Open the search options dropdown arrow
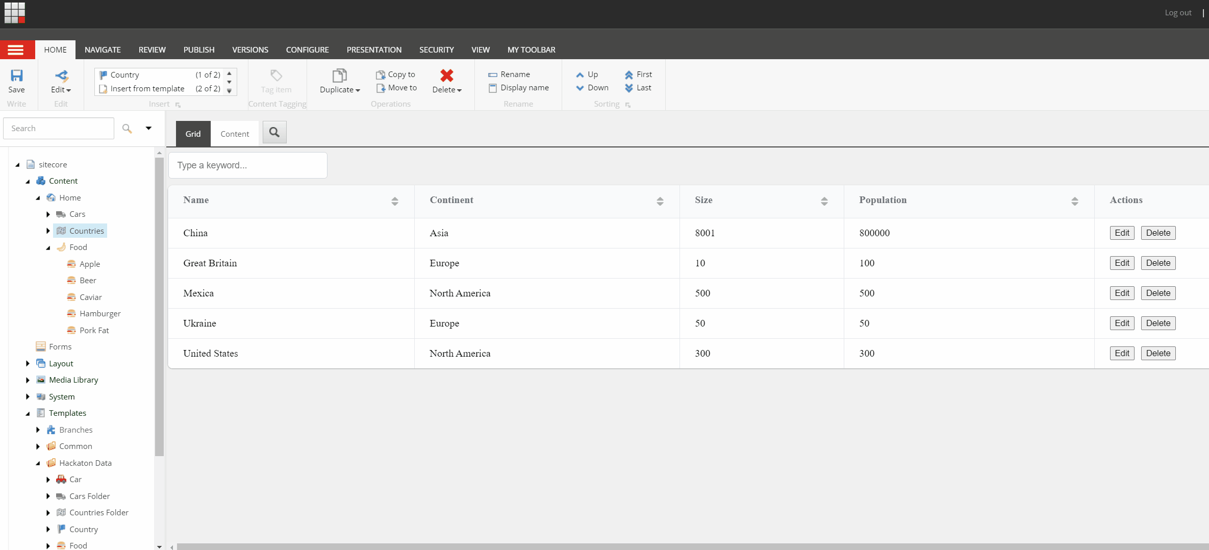This screenshot has width=1209, height=550. coord(148,128)
